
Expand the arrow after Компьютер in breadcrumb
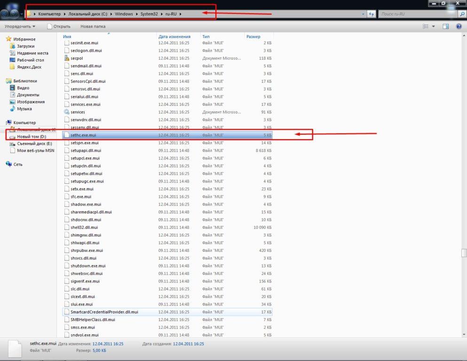[64, 14]
